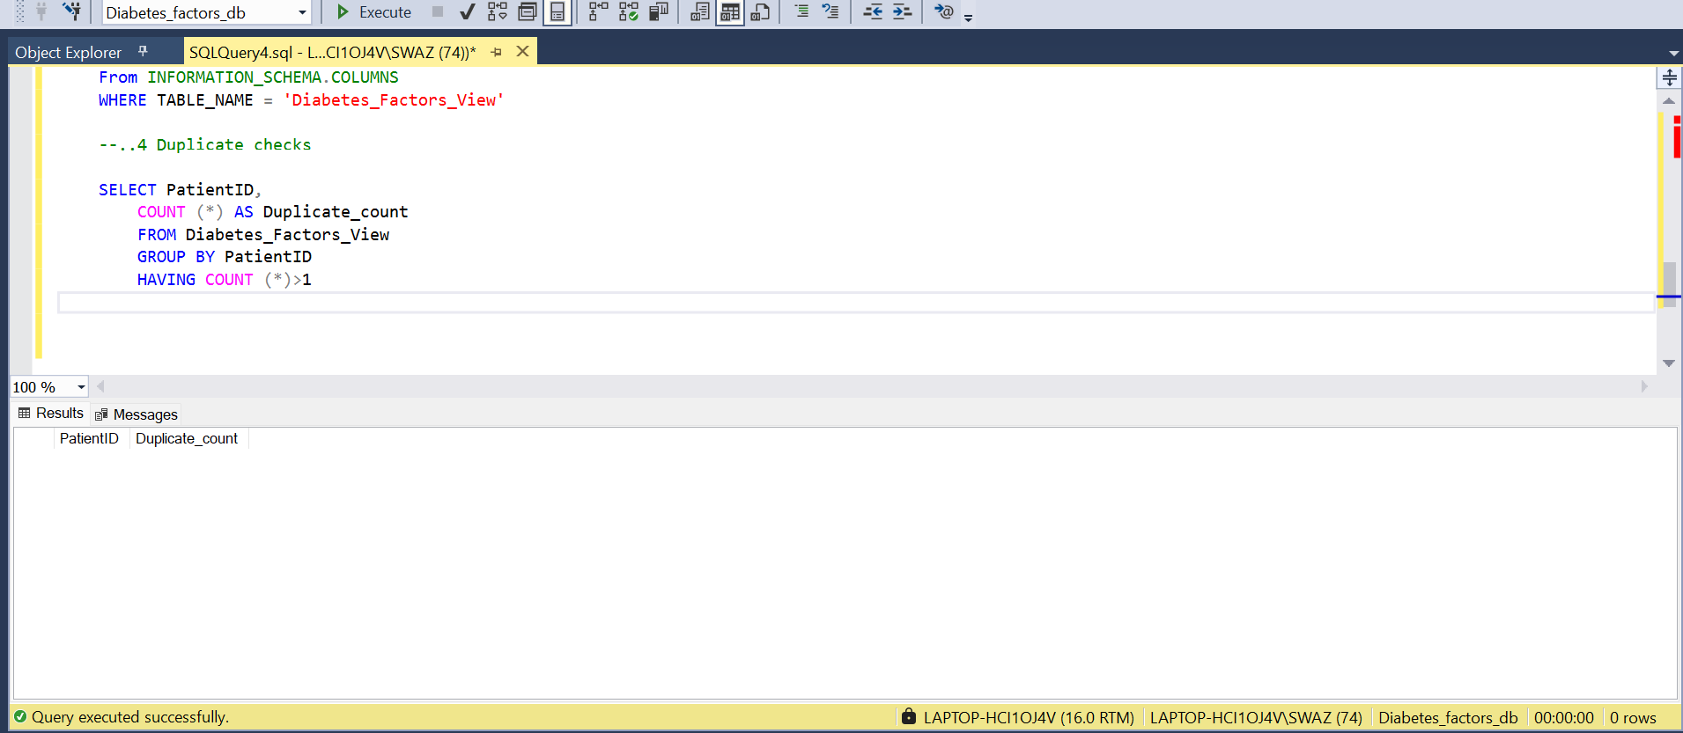1683x733 pixels.
Task: Click Comment out selected lines icon
Action: [x=801, y=11]
